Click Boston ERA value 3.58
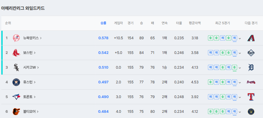Image resolution: width=263 pixels, height=118 pixels. coord(195,53)
